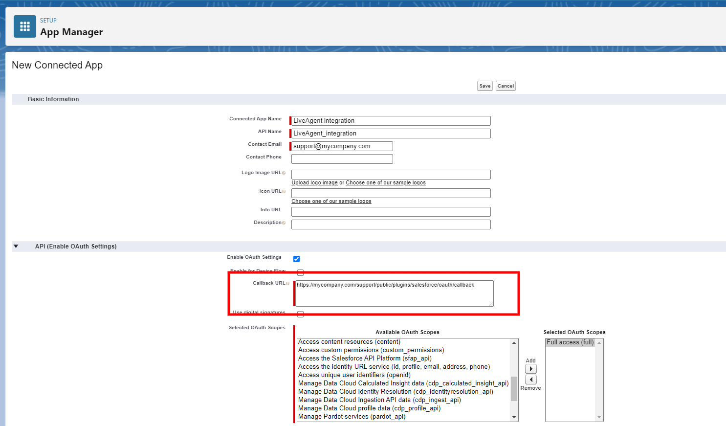Viewport: 726px width, 426px height.
Task: Click the Add arrow to move a scope
Action: pyautogui.click(x=531, y=368)
